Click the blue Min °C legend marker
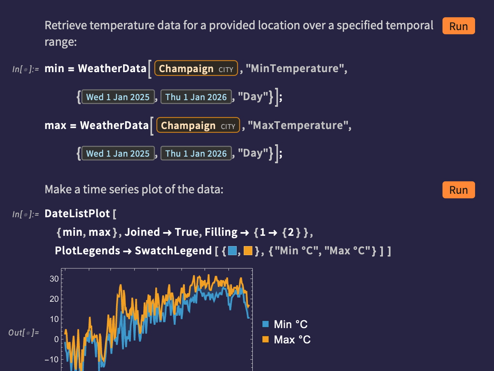The height and width of the screenshot is (371, 494). pos(266,324)
